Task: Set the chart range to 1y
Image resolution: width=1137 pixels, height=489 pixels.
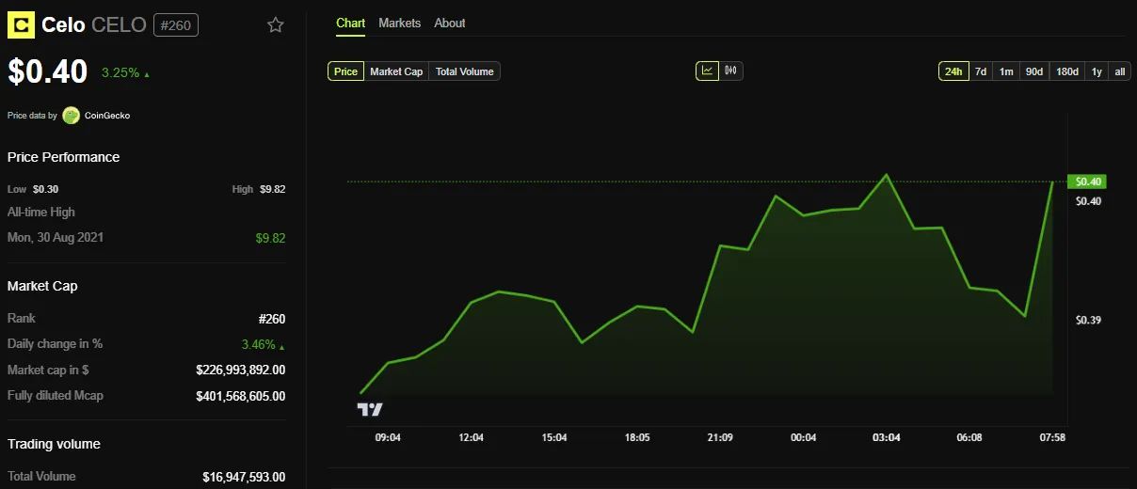Action: coord(1097,71)
